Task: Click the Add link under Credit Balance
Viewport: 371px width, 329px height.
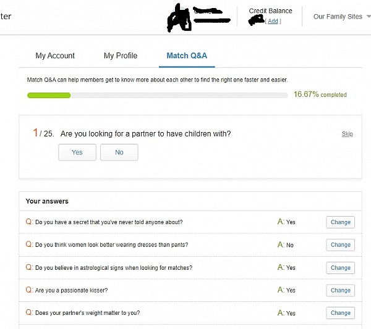Action: click(x=273, y=21)
